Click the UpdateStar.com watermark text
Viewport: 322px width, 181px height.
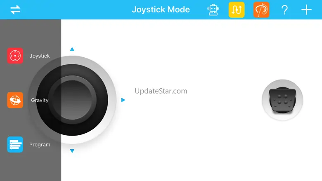click(x=161, y=91)
